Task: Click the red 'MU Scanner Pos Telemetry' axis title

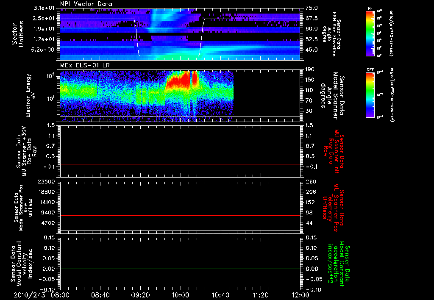Action: [x=333, y=208]
